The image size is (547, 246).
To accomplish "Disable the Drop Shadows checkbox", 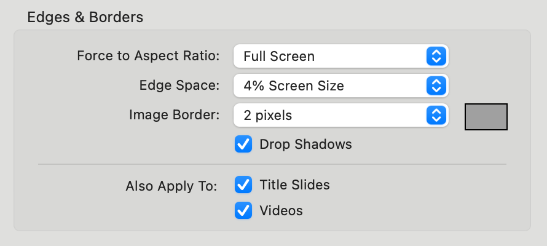I will pos(243,145).
